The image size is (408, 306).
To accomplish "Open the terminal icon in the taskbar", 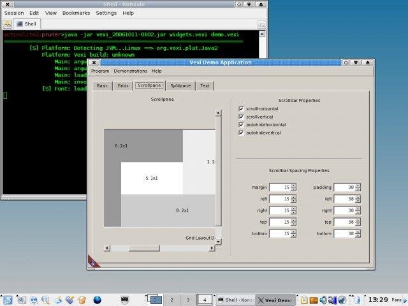I will coord(125,300).
